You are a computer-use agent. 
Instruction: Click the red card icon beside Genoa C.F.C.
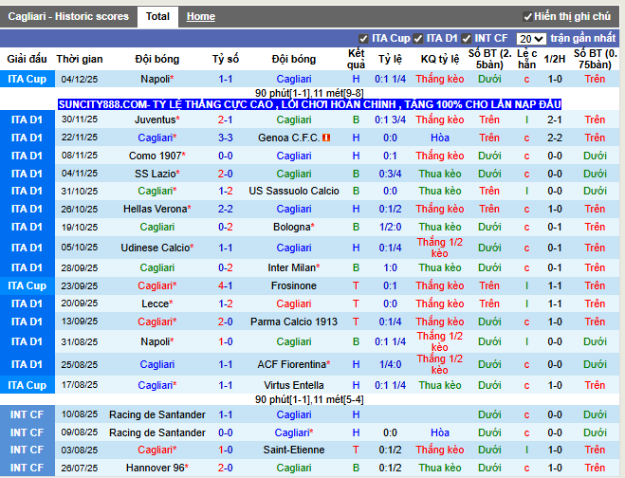(326, 138)
